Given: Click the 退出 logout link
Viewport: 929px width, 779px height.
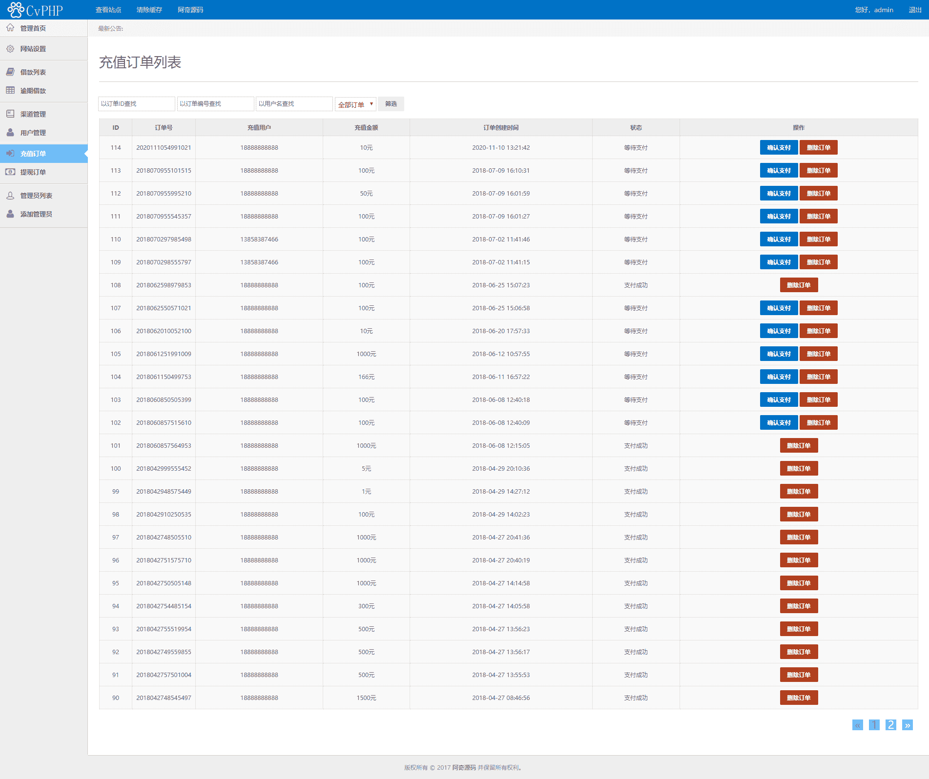Looking at the screenshot, I should (915, 10).
